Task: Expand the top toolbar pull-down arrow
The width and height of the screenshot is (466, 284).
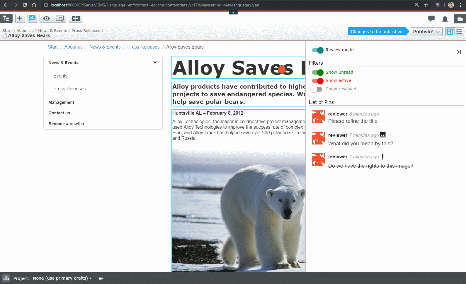Action: coord(233,13)
